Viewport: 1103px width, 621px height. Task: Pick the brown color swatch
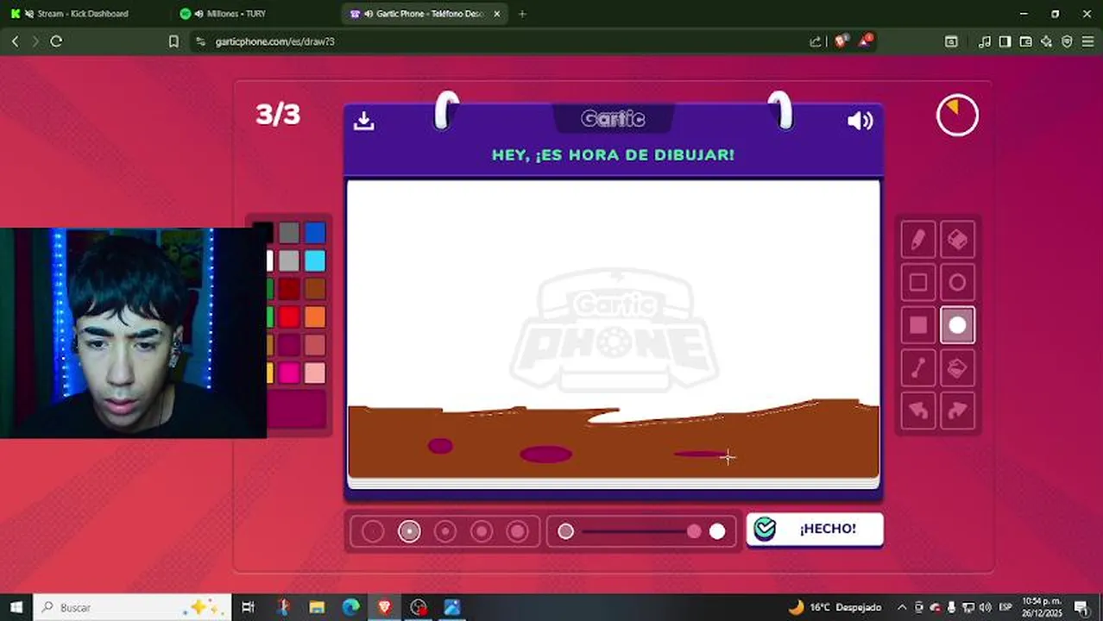pos(315,289)
